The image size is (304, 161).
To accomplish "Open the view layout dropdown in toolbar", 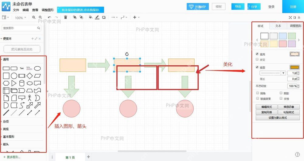I will point(5,17).
